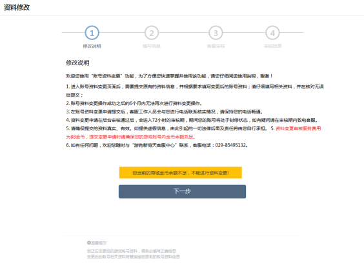This screenshot has width=364, height=274.
Task: Click the 资料修改 page title
Action: 17,8
